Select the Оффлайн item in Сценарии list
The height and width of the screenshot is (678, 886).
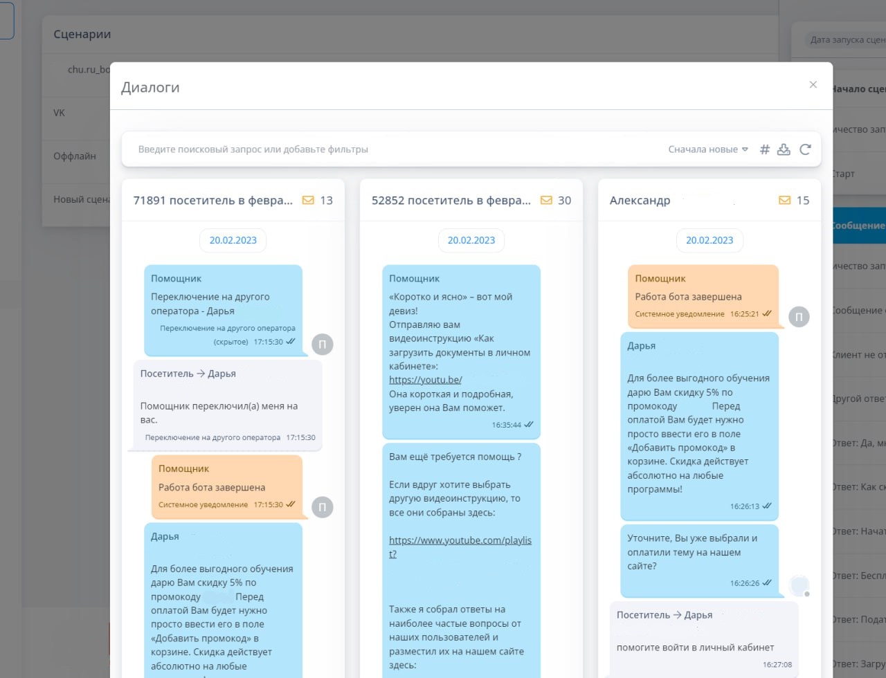point(75,156)
